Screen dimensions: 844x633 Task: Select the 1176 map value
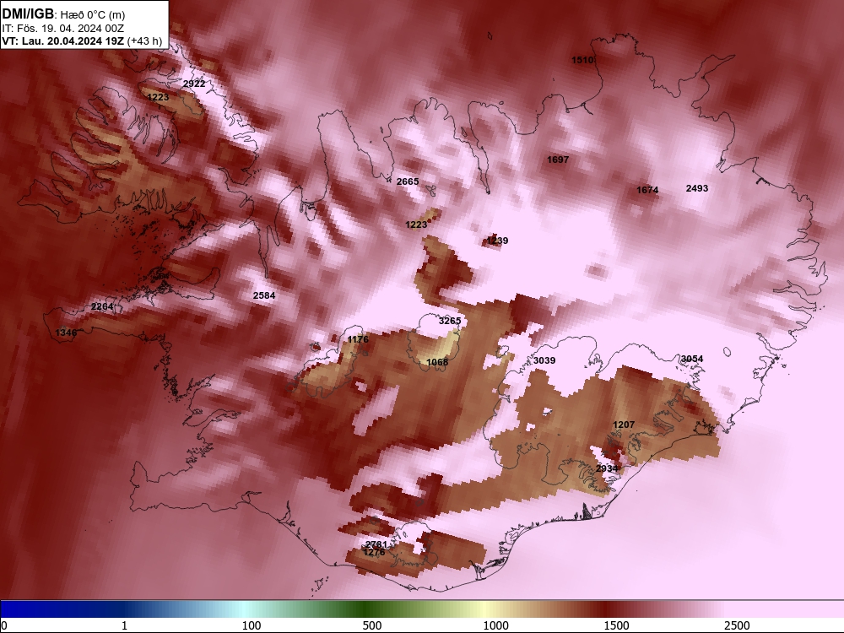coord(358,339)
